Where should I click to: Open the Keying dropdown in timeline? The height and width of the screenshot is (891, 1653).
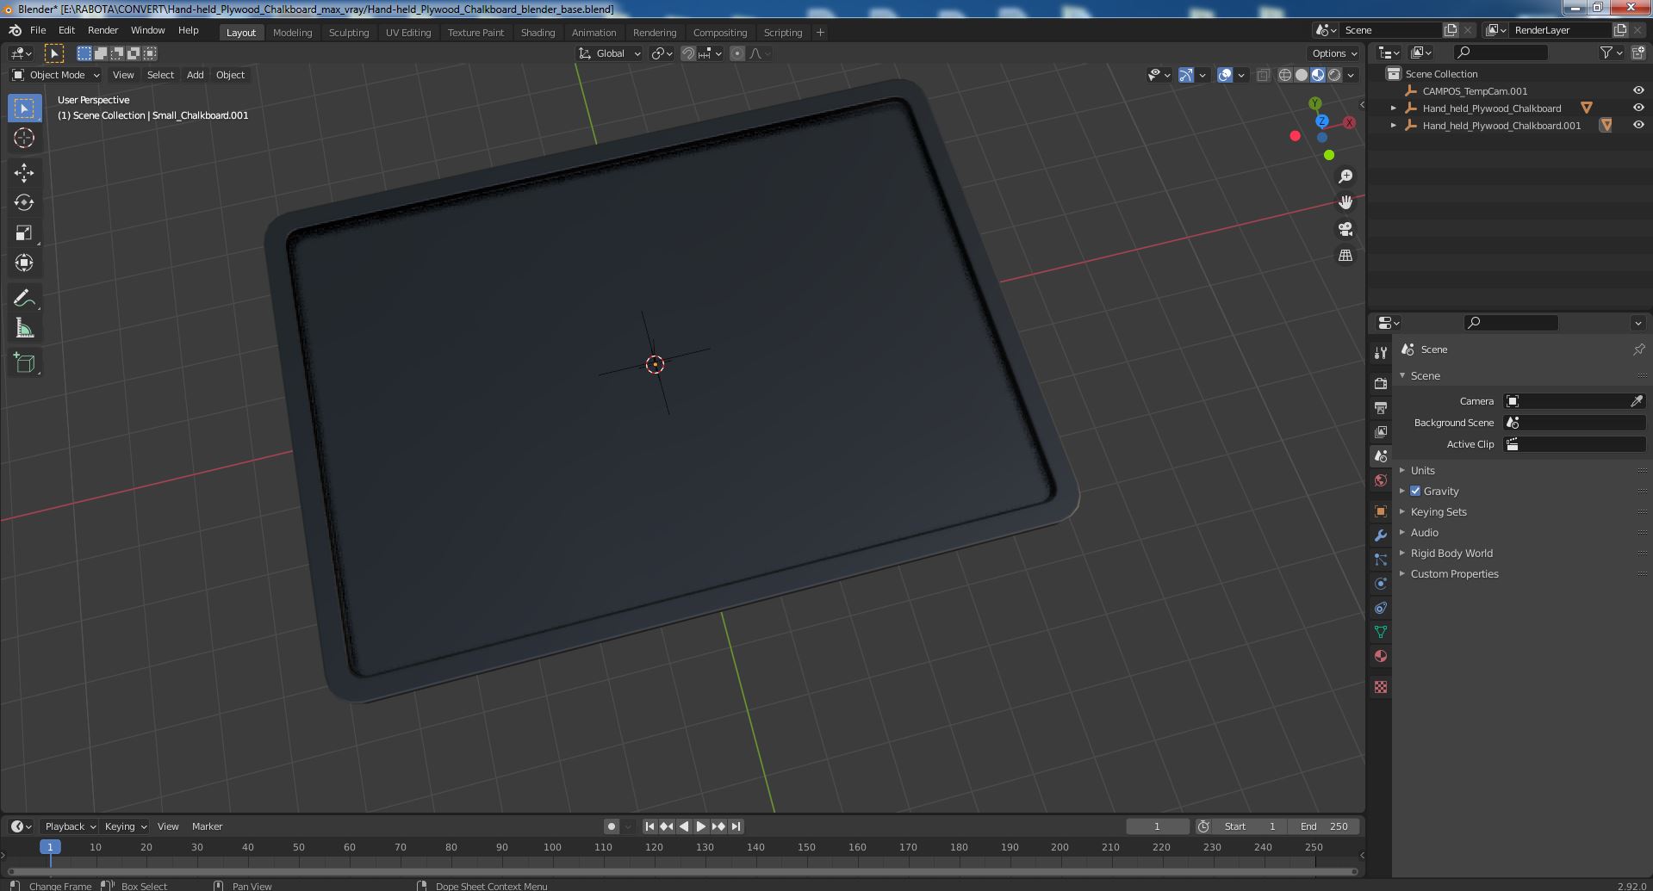tap(125, 826)
